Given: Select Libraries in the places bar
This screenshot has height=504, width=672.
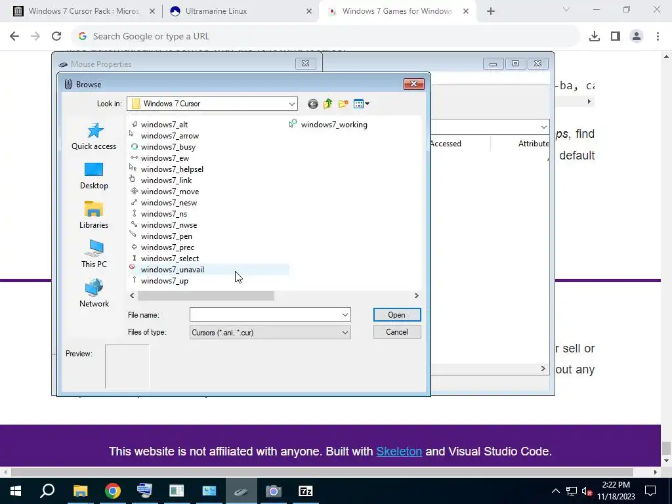Looking at the screenshot, I should click(x=94, y=215).
